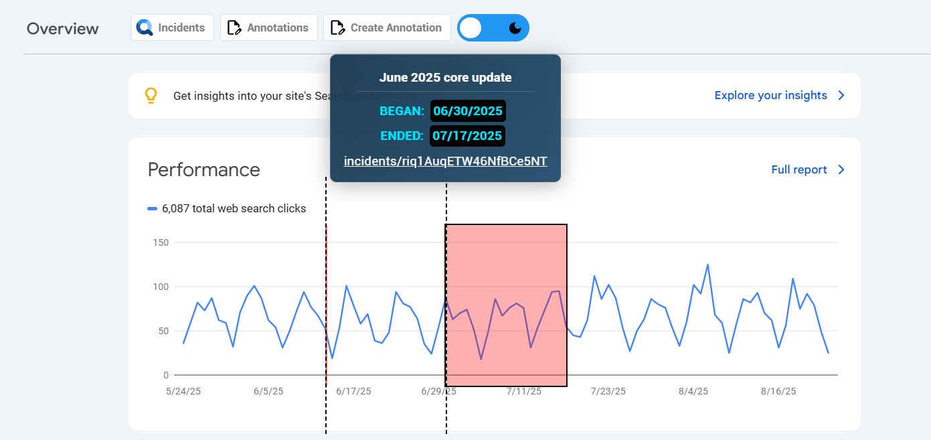Select the Incidents button label
Viewport: 931px width, 440px height.
pyautogui.click(x=181, y=28)
